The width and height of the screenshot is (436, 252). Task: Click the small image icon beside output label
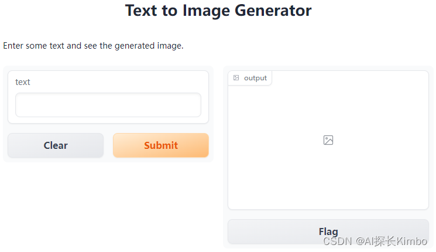[236, 78]
